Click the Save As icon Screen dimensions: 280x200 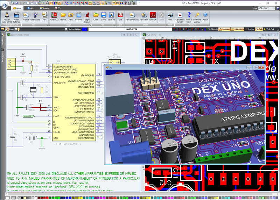pos(111,17)
